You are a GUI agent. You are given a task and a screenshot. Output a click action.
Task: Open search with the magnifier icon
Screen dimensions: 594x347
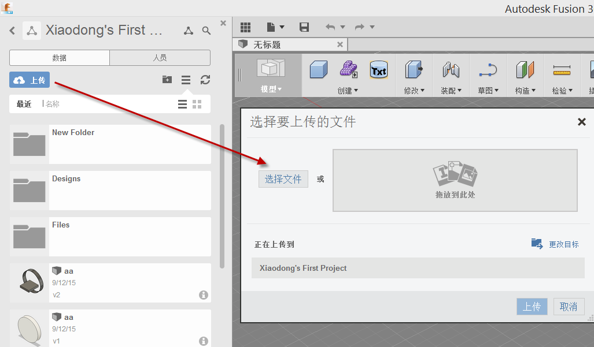click(x=206, y=31)
